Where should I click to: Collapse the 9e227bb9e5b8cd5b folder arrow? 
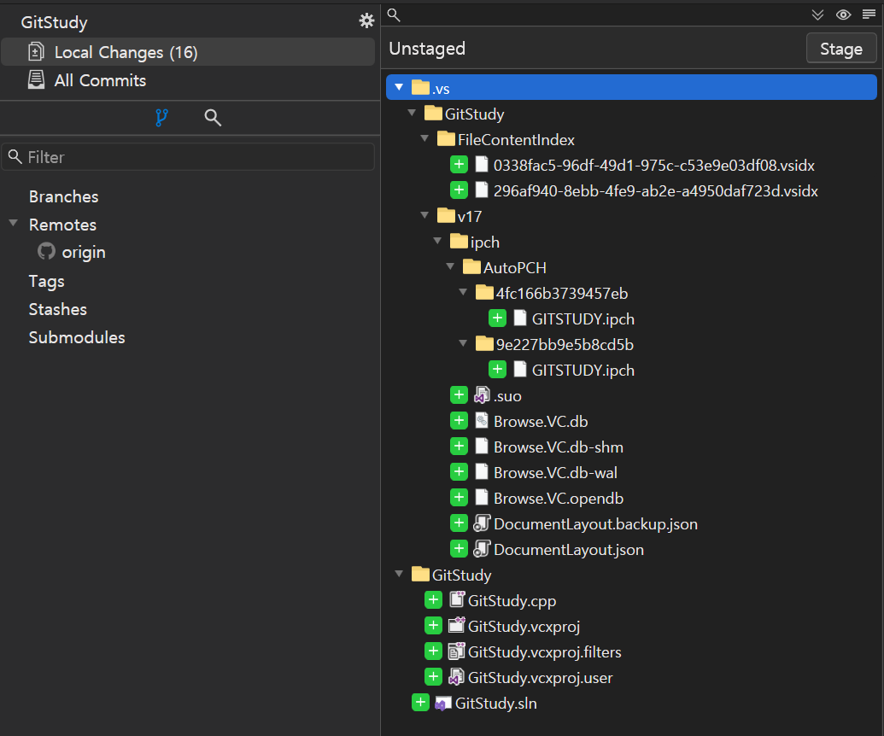click(x=464, y=344)
